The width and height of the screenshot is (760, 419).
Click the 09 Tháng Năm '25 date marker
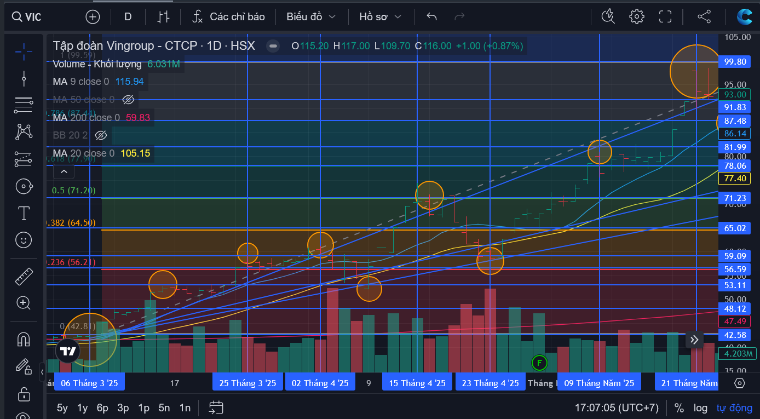[x=600, y=383]
